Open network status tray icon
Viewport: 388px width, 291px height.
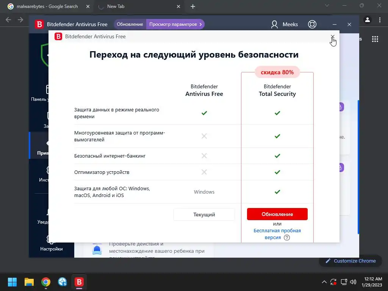pyautogui.click(x=344, y=282)
